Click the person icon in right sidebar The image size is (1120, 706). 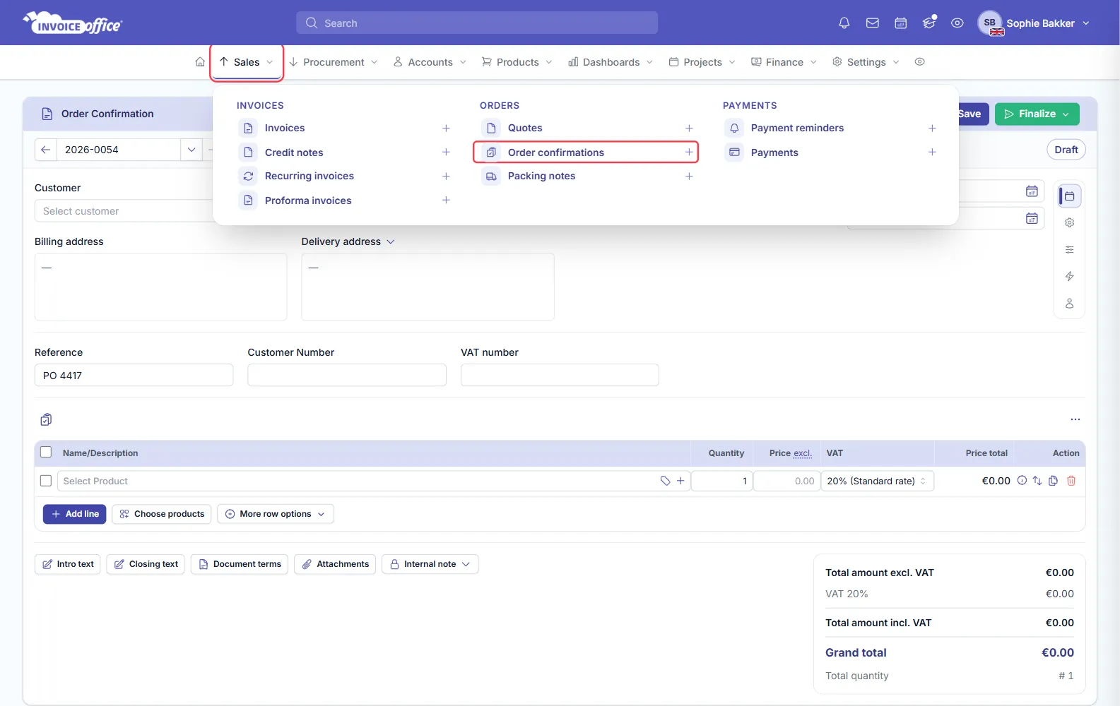1069,304
